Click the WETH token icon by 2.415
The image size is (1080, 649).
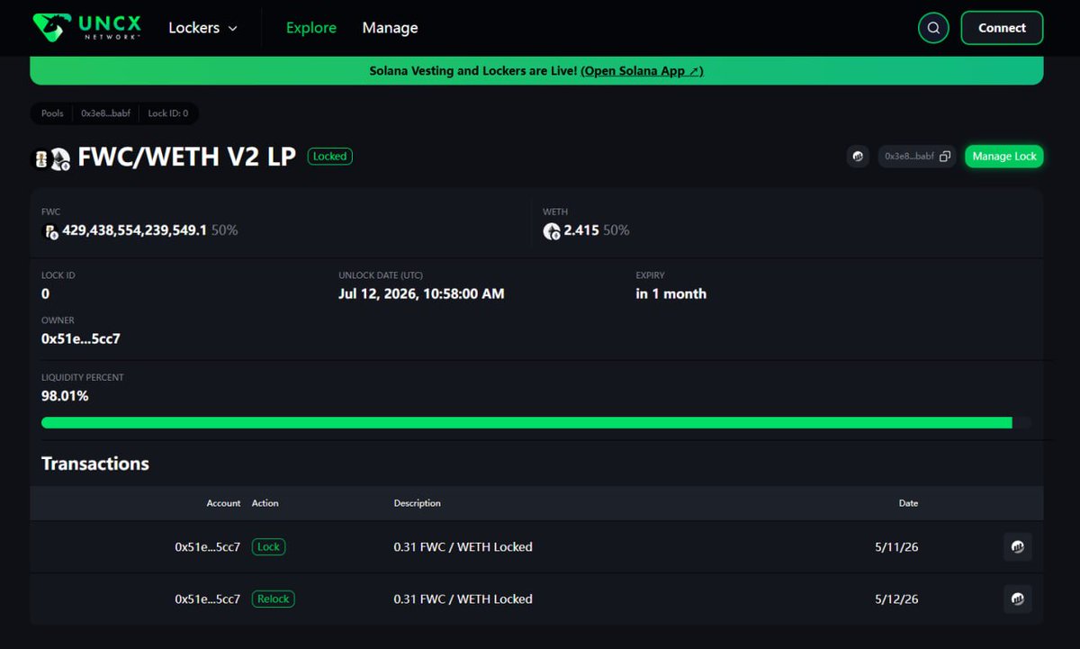(552, 231)
